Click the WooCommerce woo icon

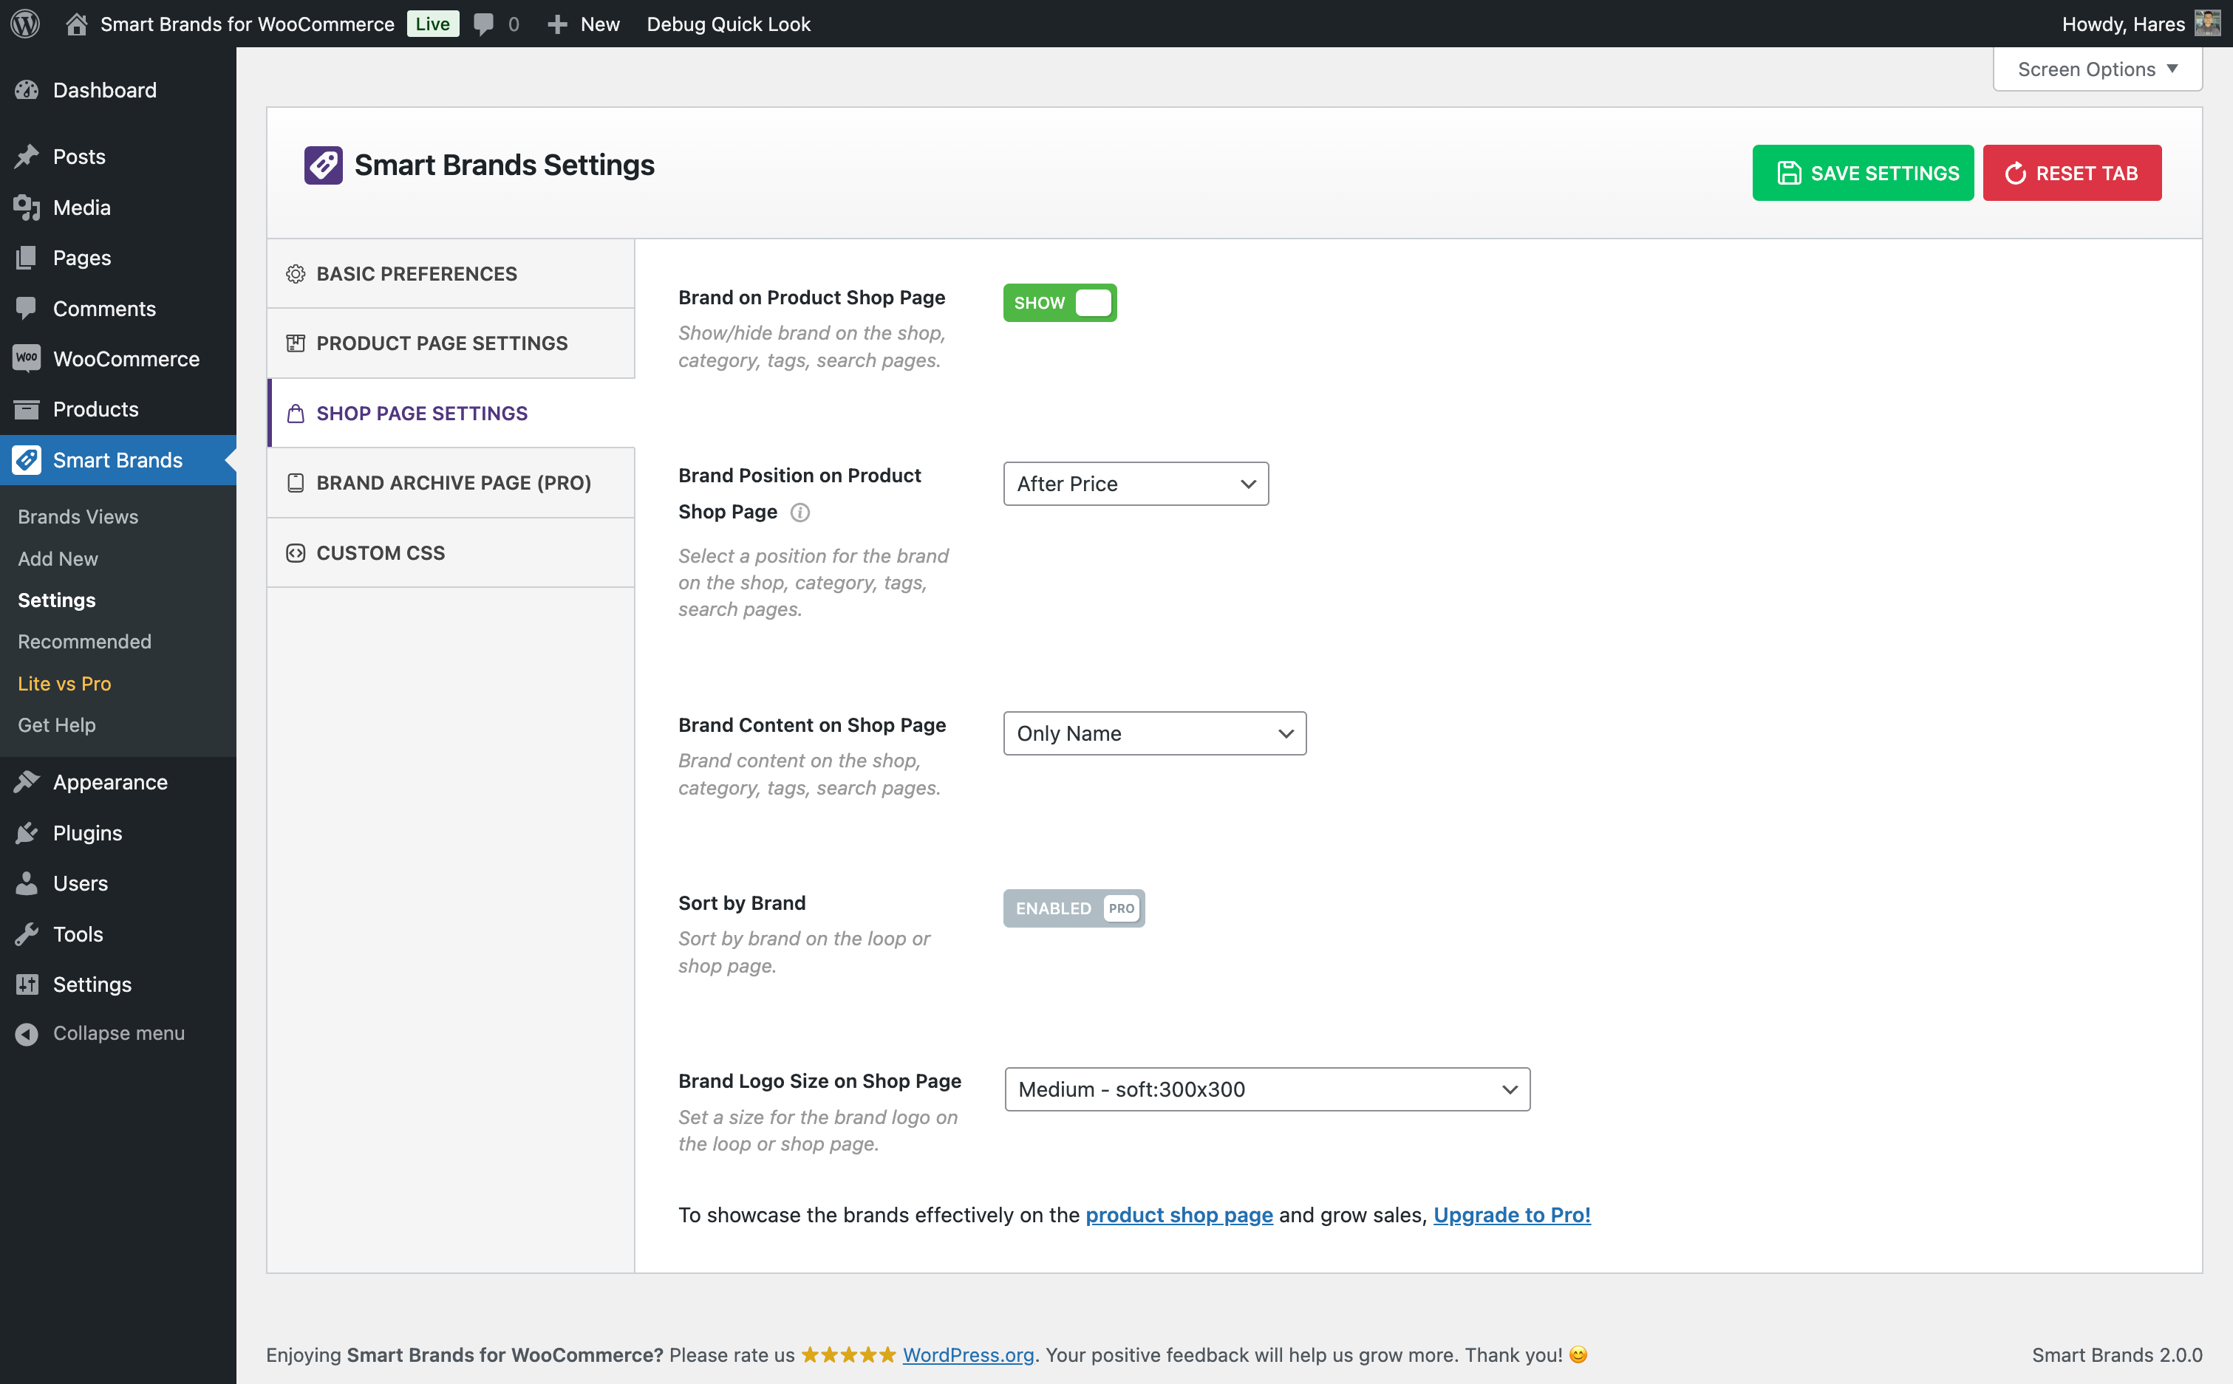(x=27, y=358)
